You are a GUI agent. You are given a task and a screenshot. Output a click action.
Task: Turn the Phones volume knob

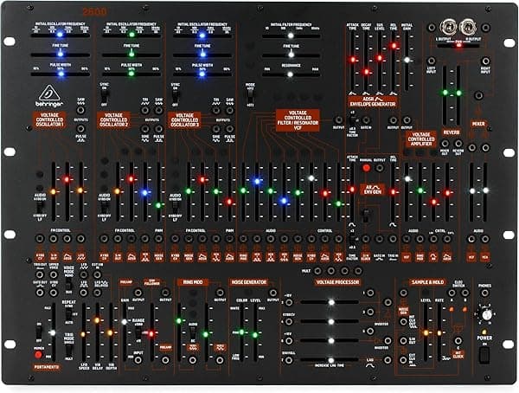coord(485,315)
